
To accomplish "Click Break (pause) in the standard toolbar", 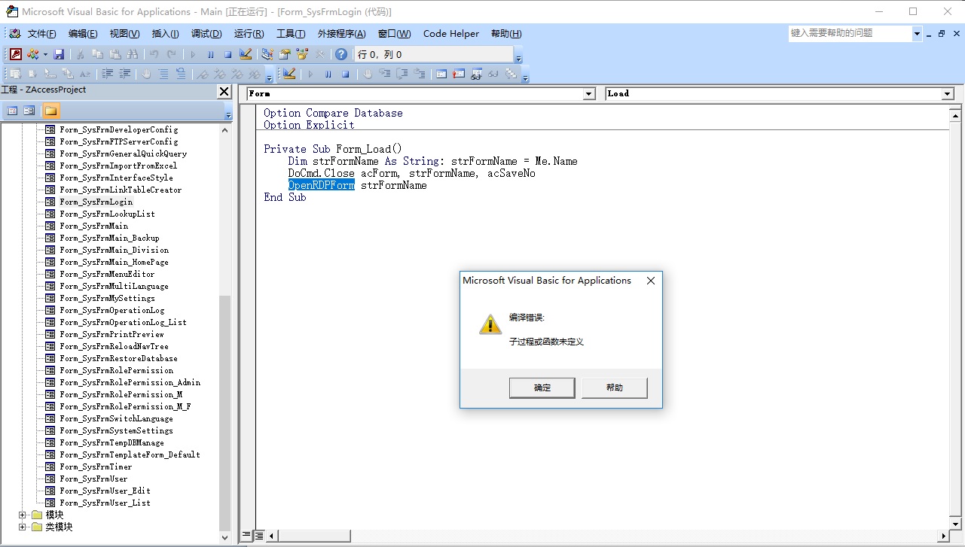I will click(210, 54).
